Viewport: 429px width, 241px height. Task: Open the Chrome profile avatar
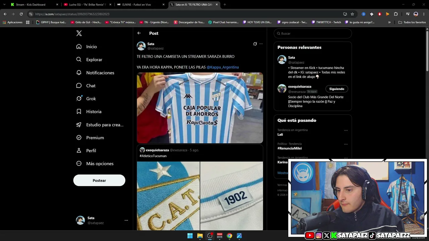(416, 14)
